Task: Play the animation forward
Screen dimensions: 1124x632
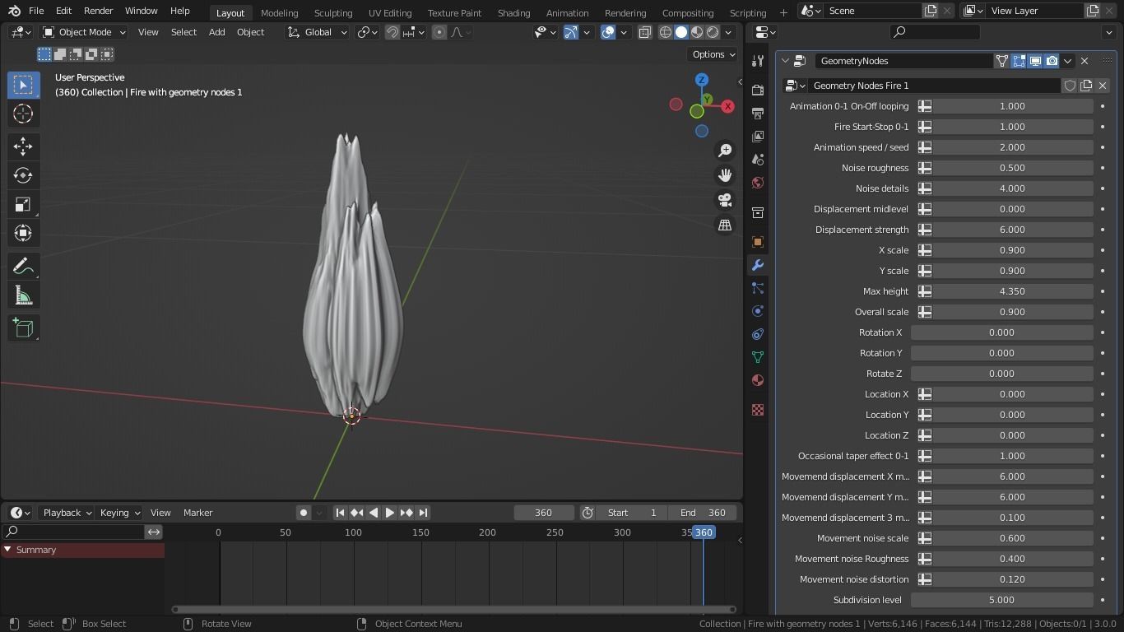Action: (x=390, y=513)
